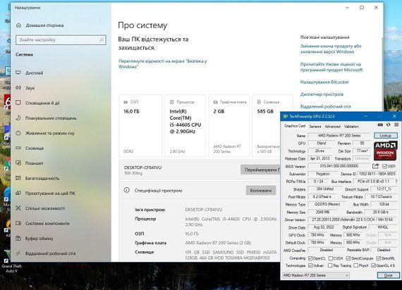Toggle the DirectCompute checkbox
This screenshot has height=290, width=402.
348,258
